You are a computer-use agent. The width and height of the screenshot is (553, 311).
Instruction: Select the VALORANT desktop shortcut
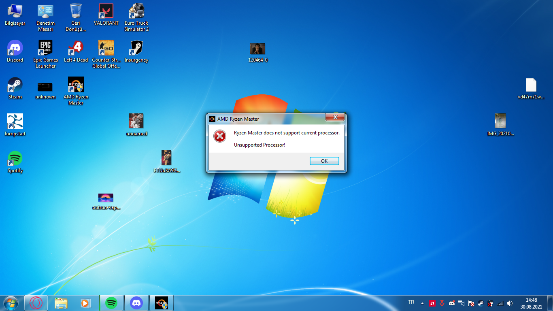point(106,15)
